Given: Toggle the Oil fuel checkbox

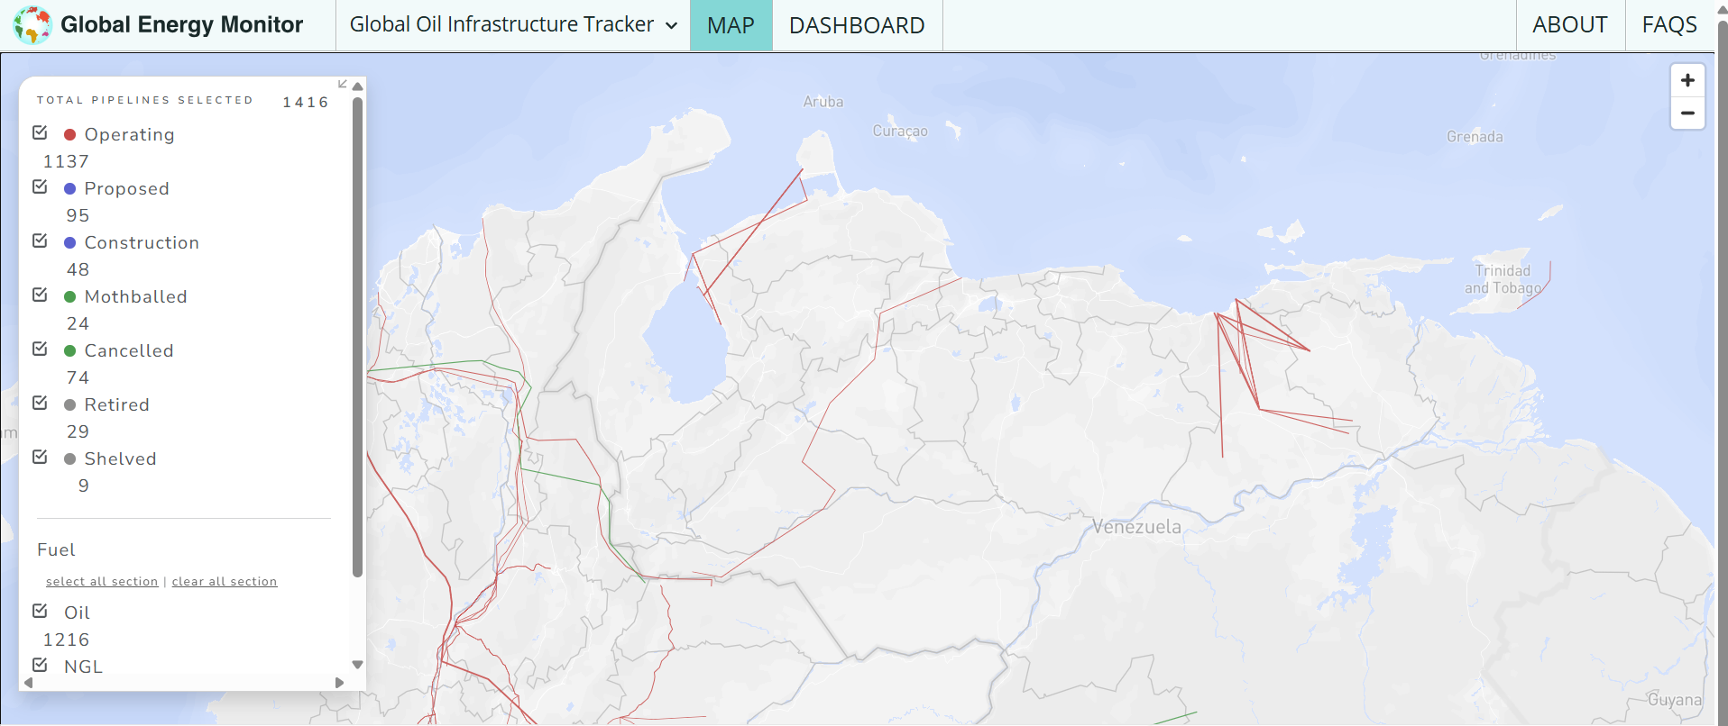Looking at the screenshot, I should pos(40,612).
